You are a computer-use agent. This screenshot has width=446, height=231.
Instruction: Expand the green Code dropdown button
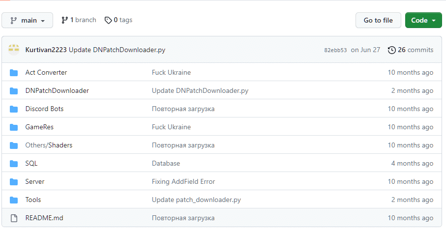tap(423, 20)
